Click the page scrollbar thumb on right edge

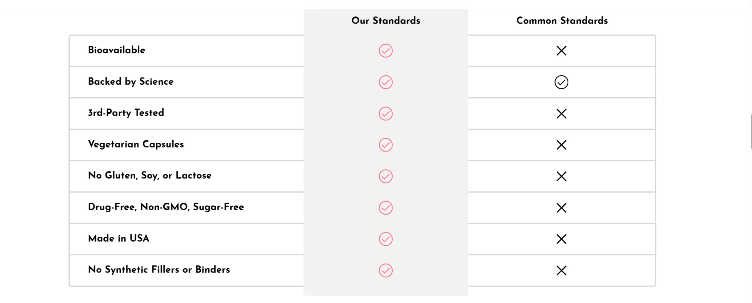click(751, 131)
